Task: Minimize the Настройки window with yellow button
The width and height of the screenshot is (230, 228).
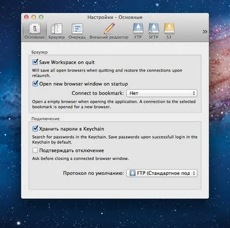Action: coord(34,17)
